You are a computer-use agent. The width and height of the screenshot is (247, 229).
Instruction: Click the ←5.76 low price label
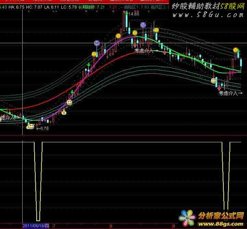(x=42, y=129)
